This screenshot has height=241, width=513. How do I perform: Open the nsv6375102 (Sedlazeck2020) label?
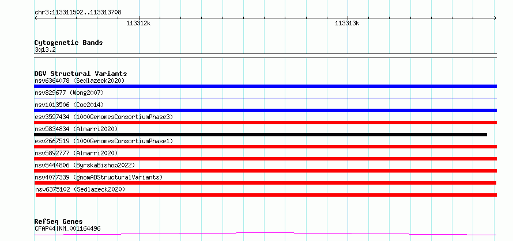tap(80, 189)
